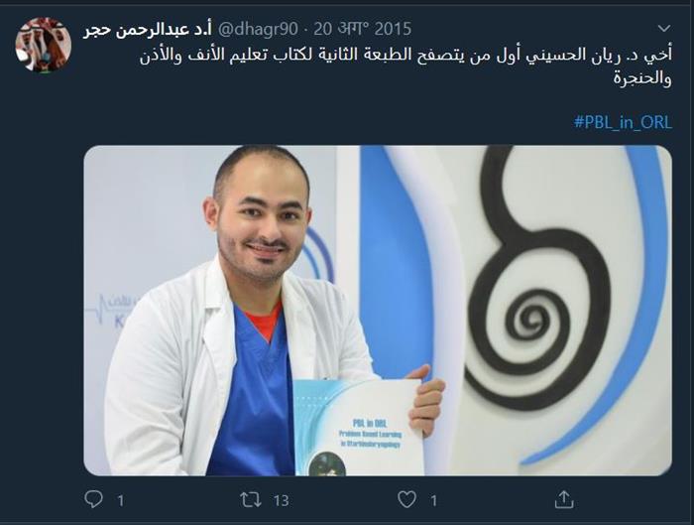Image resolution: width=694 pixels, height=525 pixels.
Task: Open the author display name أ.د عبدالرحمن حجر
Action: (148, 30)
